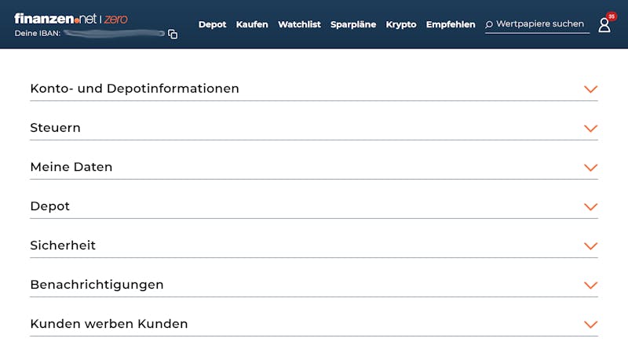Select Sparpläne in the top navigation
This screenshot has height=353, width=628.
353,24
